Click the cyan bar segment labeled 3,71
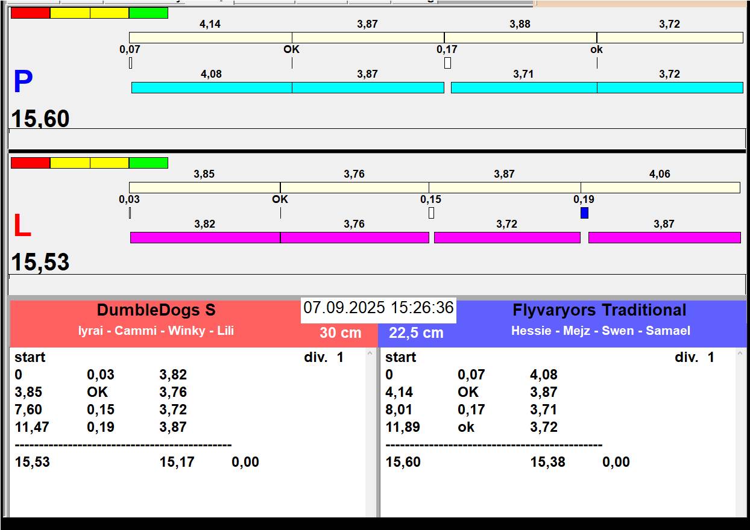750x530 pixels. [x=524, y=87]
